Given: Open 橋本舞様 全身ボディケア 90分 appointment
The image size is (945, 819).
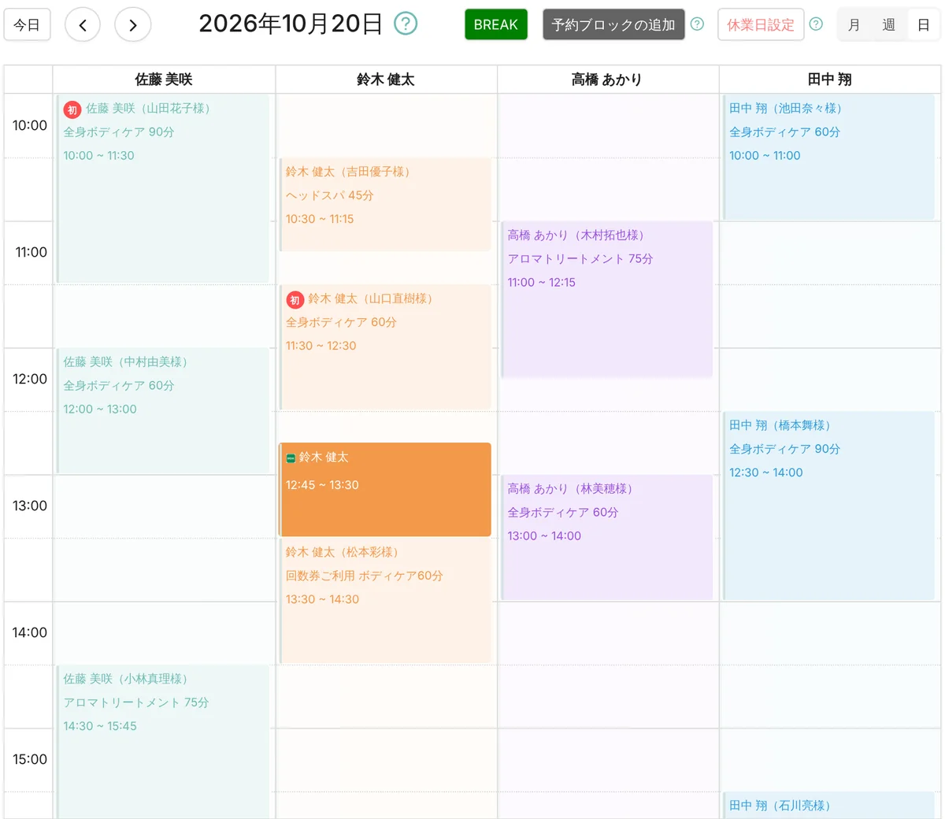Looking at the screenshot, I should coord(828,506).
